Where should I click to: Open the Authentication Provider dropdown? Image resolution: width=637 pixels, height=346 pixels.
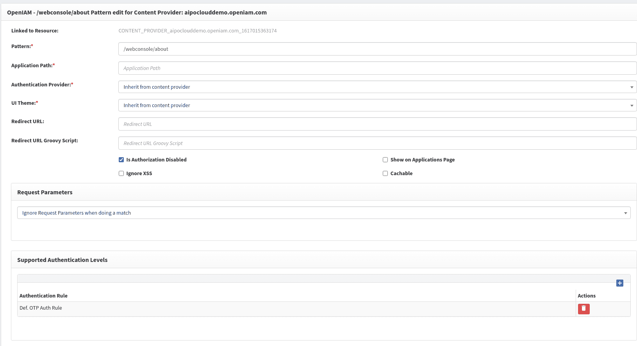pos(377,87)
